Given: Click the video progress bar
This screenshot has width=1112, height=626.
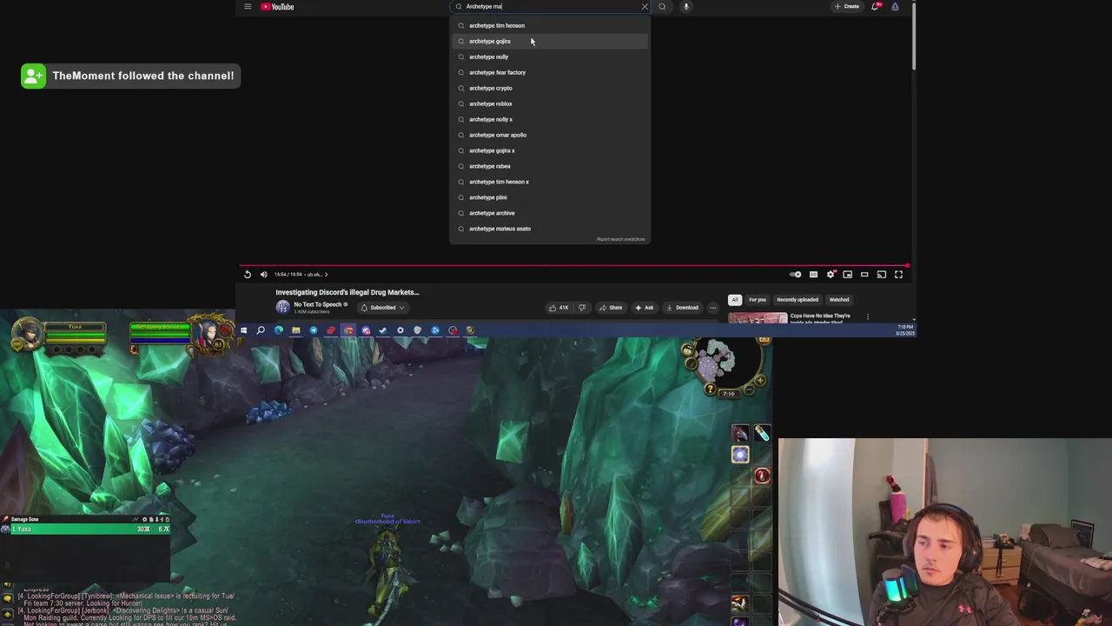Looking at the screenshot, I should tap(573, 266).
